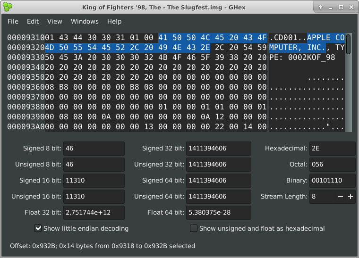359x258 pixels.
Task: Close the GHex window
Action: pyautogui.click(x=351, y=8)
